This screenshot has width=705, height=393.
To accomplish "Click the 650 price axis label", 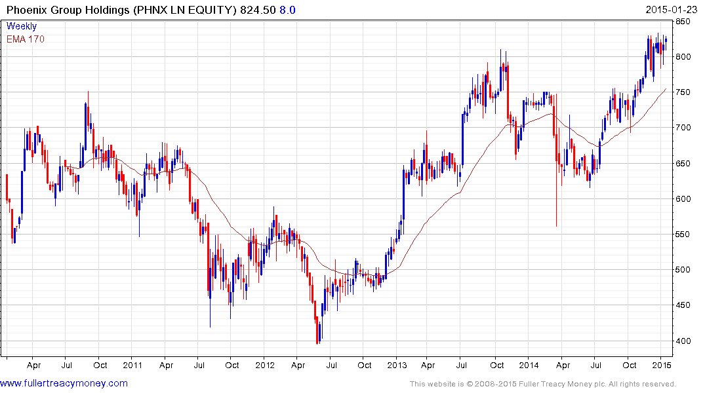I will point(683,164).
